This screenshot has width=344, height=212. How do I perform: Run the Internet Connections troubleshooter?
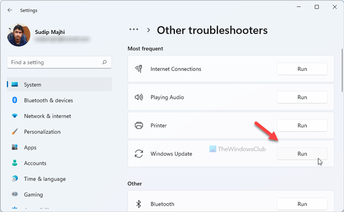302,69
